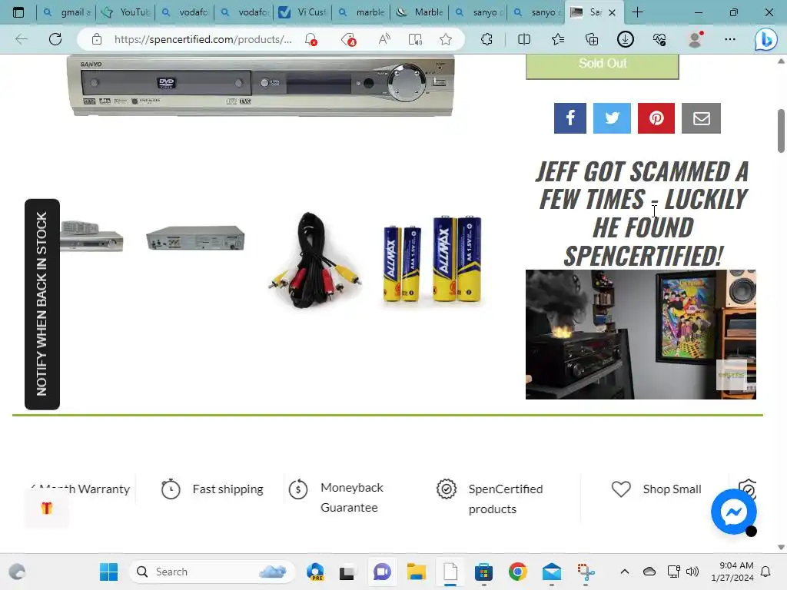Open Mail app from taskbar
Viewport: 787px width, 590px height.
552,572
